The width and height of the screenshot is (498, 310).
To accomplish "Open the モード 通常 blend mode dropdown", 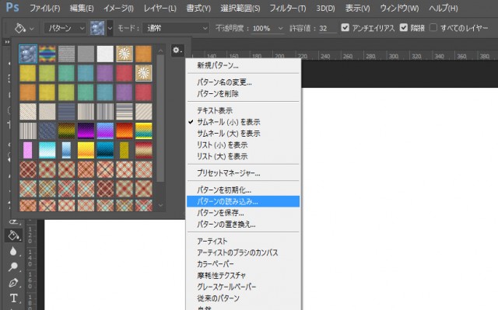I will (176, 28).
